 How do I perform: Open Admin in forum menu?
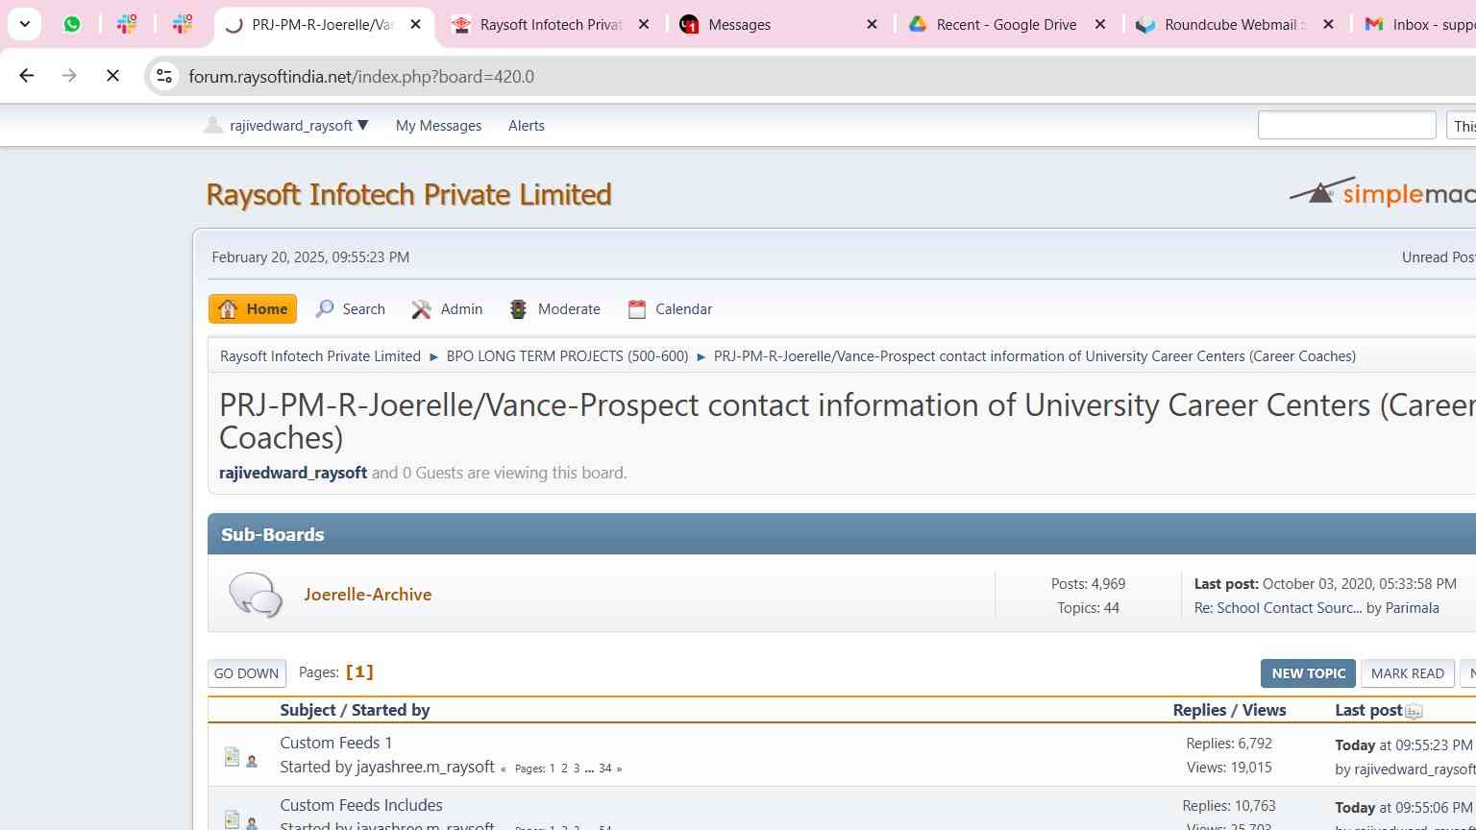pyautogui.click(x=447, y=309)
